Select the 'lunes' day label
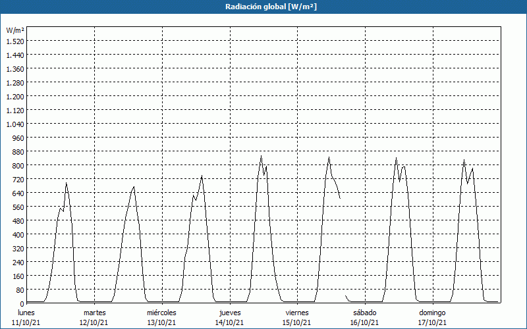The width and height of the screenshot is (527, 329). (26, 313)
